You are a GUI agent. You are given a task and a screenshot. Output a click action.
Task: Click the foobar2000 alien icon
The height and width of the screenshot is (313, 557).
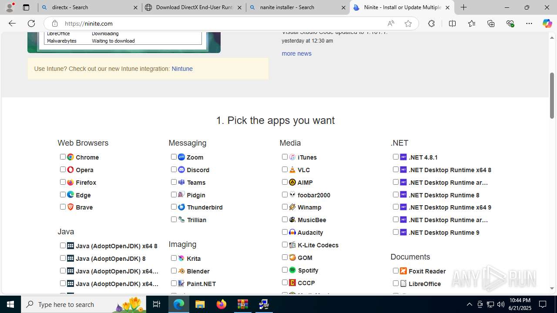pyautogui.click(x=292, y=195)
